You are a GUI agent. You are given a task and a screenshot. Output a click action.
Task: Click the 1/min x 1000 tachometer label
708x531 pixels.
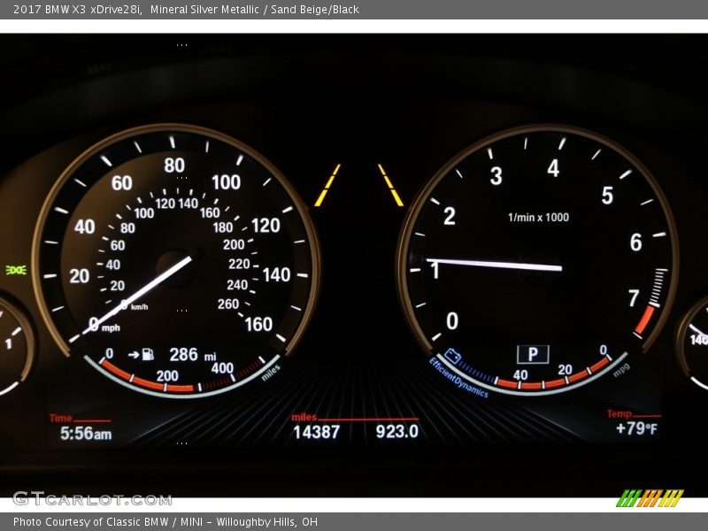tap(538, 217)
